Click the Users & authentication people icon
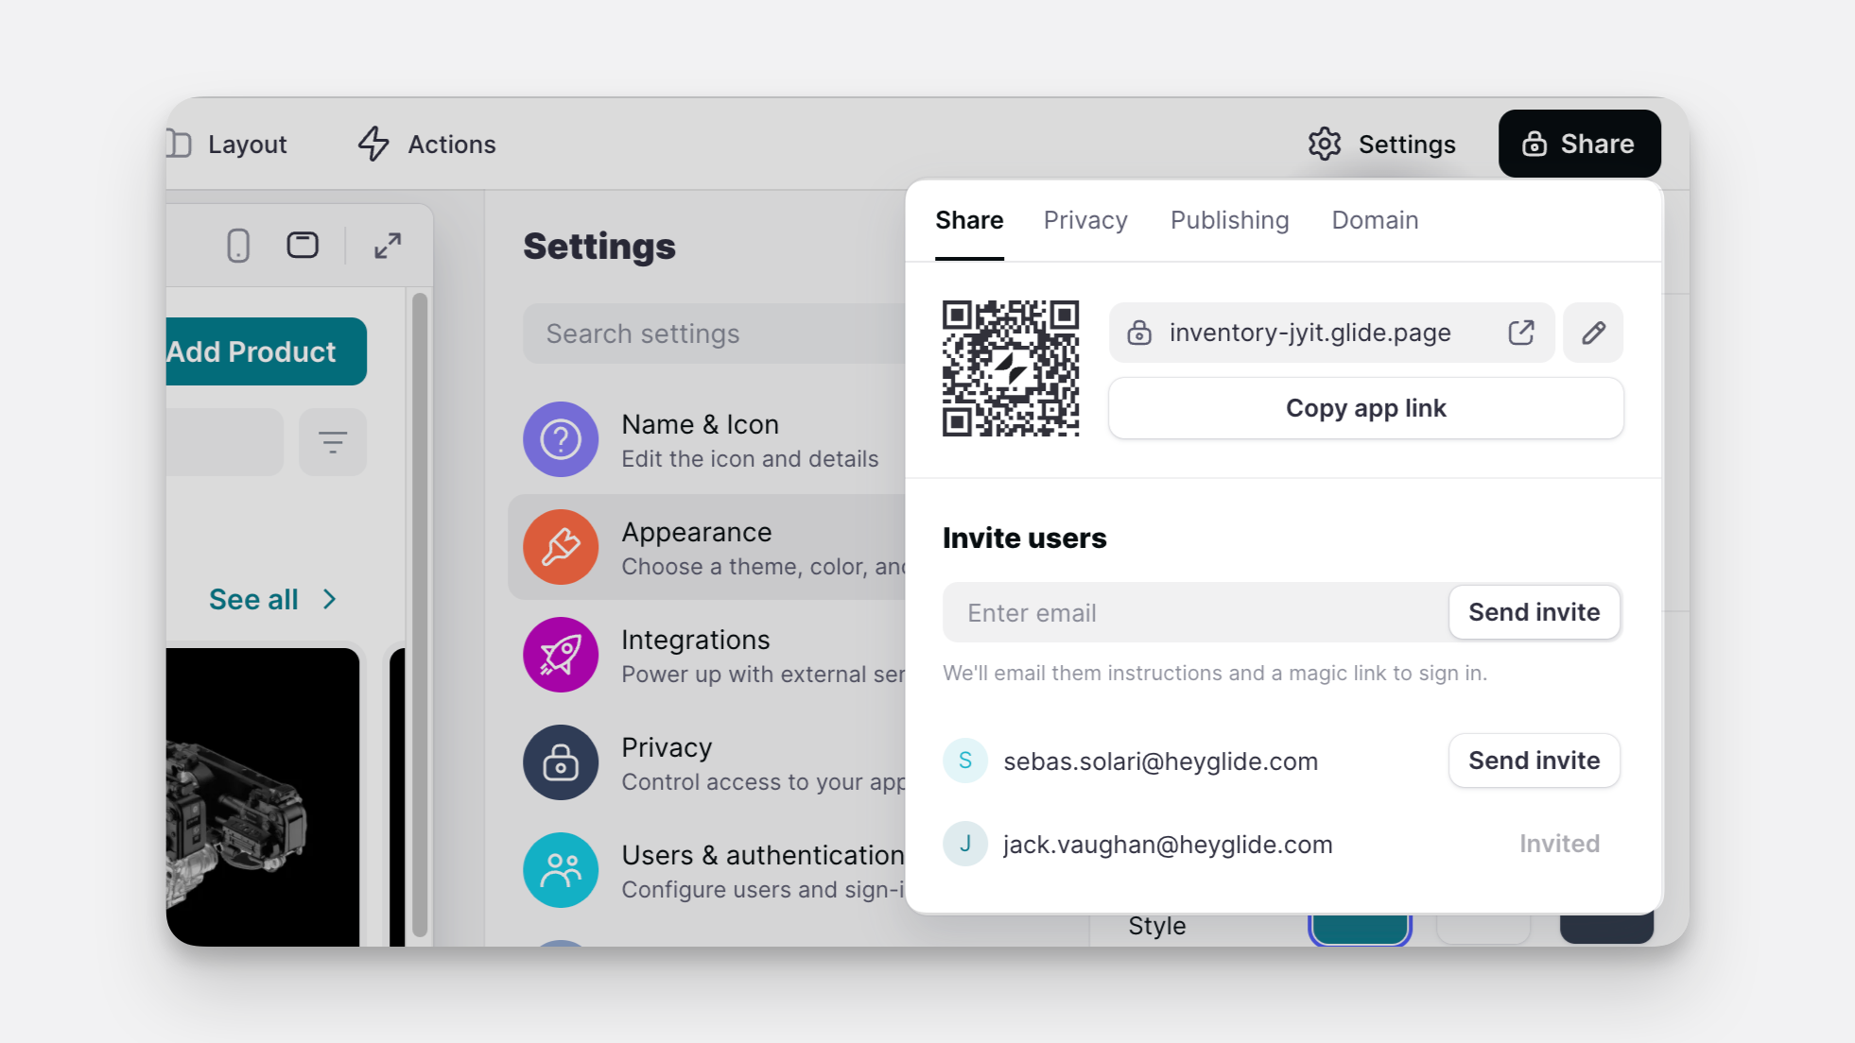Image resolution: width=1855 pixels, height=1043 pixels. pyautogui.click(x=561, y=869)
